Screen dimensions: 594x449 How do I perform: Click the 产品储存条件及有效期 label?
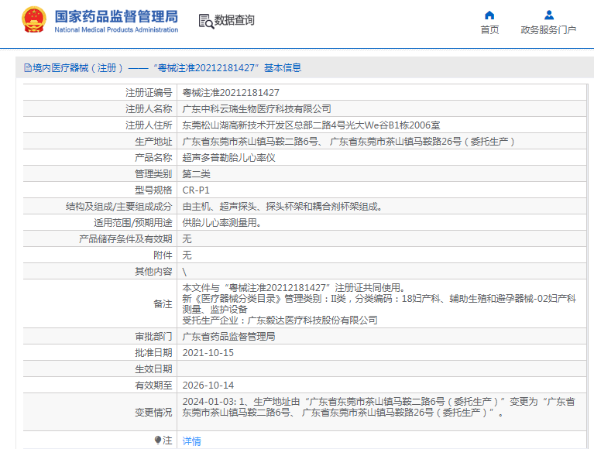point(125,239)
